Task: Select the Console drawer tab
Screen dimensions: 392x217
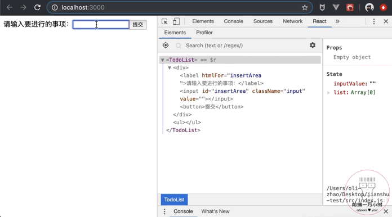Action: (x=183, y=211)
